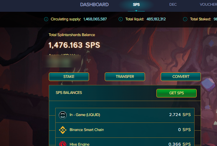Image resolution: width=217 pixels, height=146 pixels.
Task: Click info icon beside Total liquid
Action: click(121, 19)
